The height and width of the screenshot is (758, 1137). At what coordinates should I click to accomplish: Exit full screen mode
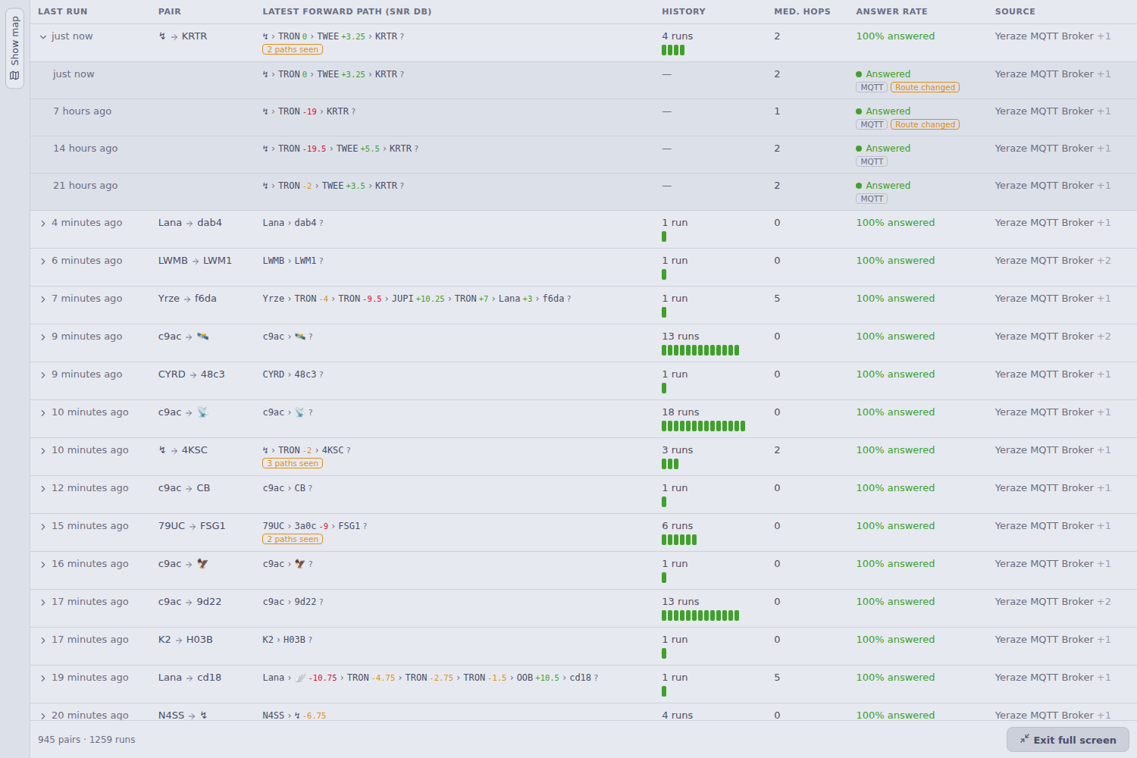pyautogui.click(x=1067, y=740)
